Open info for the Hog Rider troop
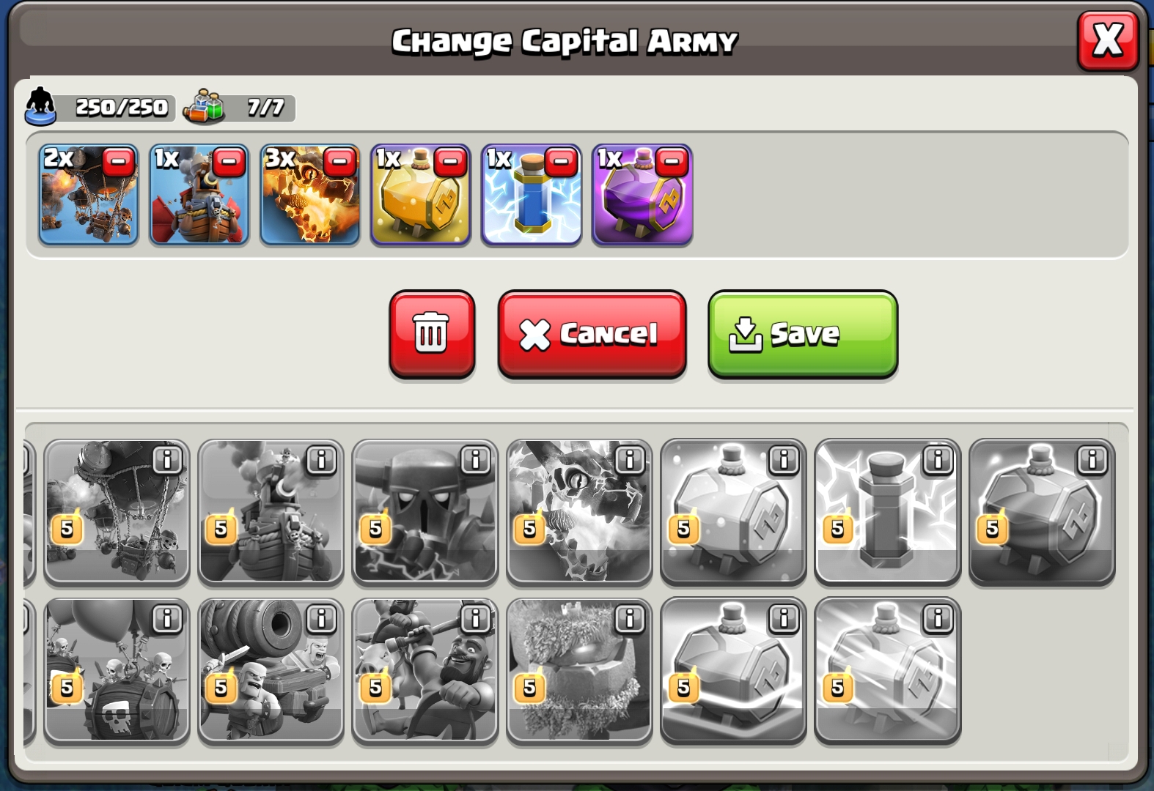The width and height of the screenshot is (1154, 791). [475, 620]
